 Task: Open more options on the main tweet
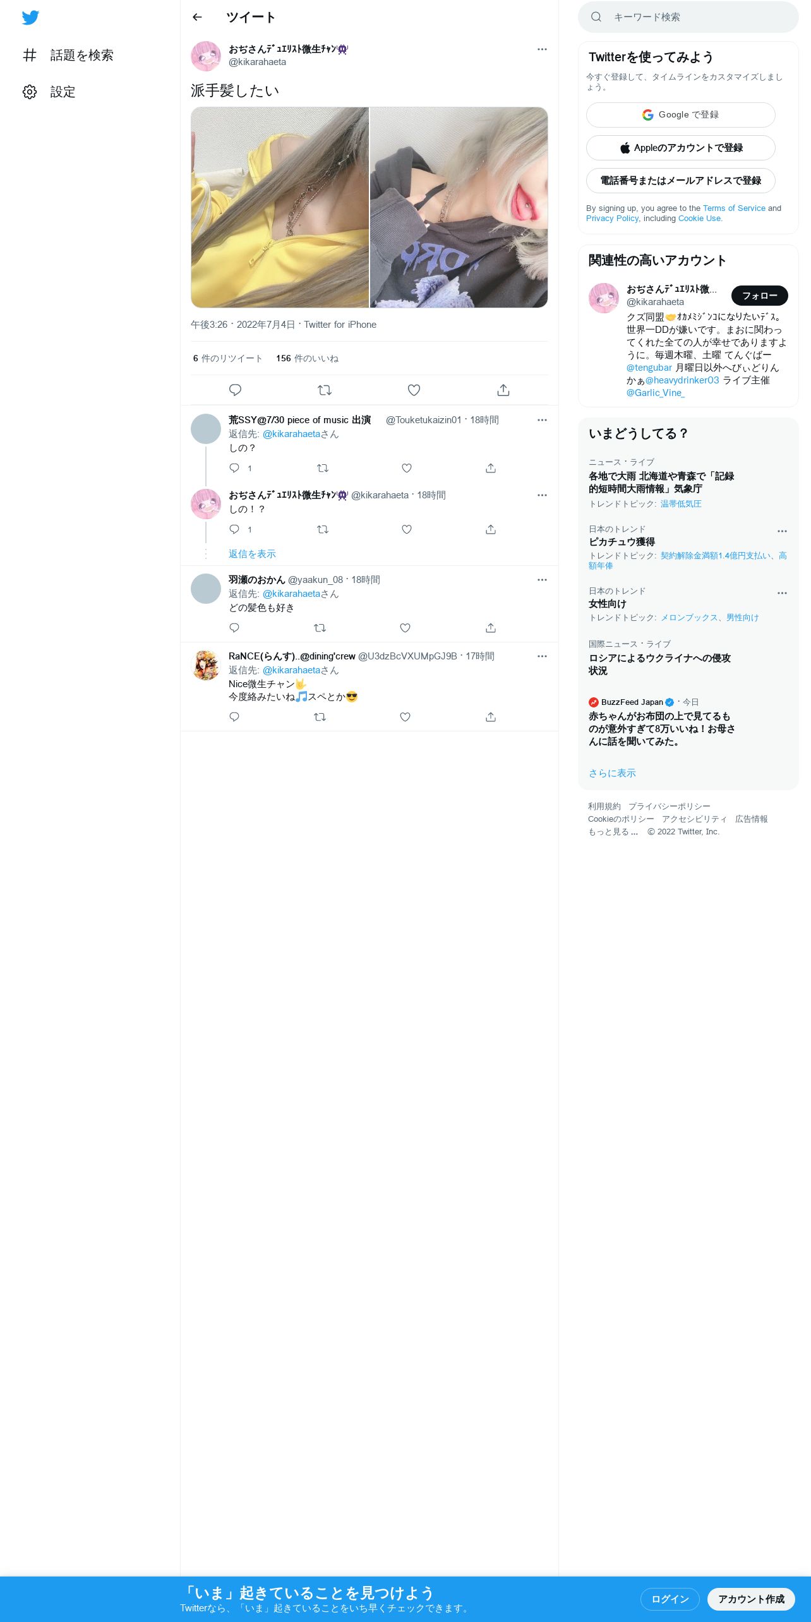coord(542,49)
